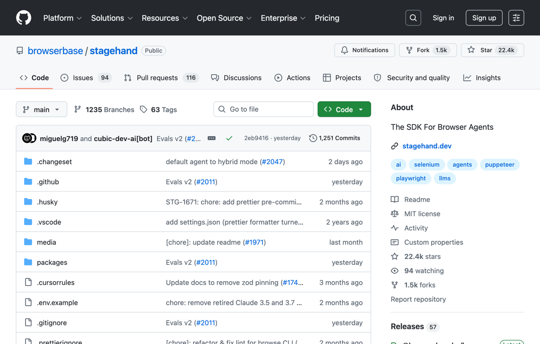Viewport: 540px width, 344px height.
Task: Expand the Resources menu
Action: (164, 18)
